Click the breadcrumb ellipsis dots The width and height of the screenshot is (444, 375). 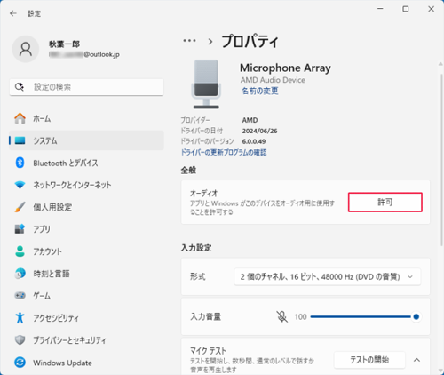click(189, 41)
